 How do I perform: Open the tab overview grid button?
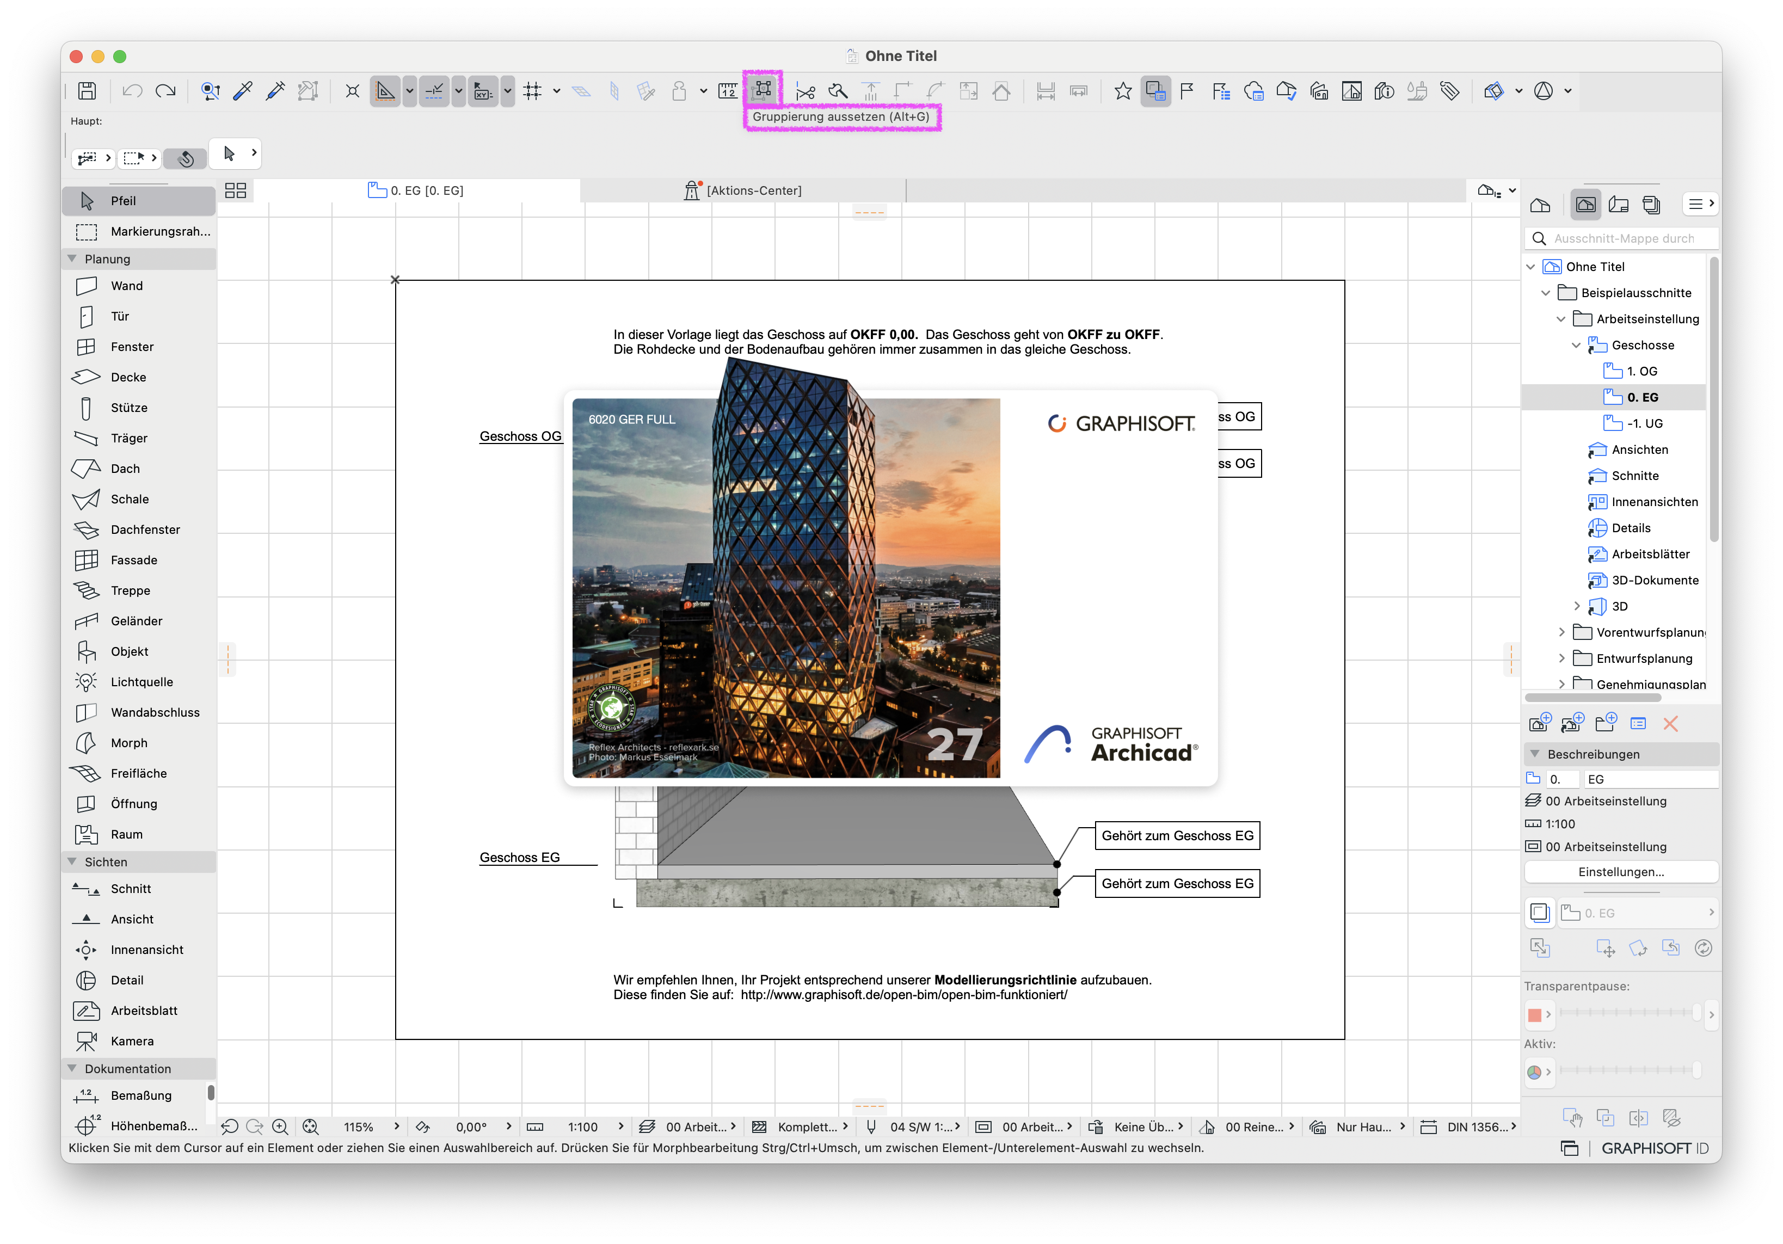pos(235,190)
